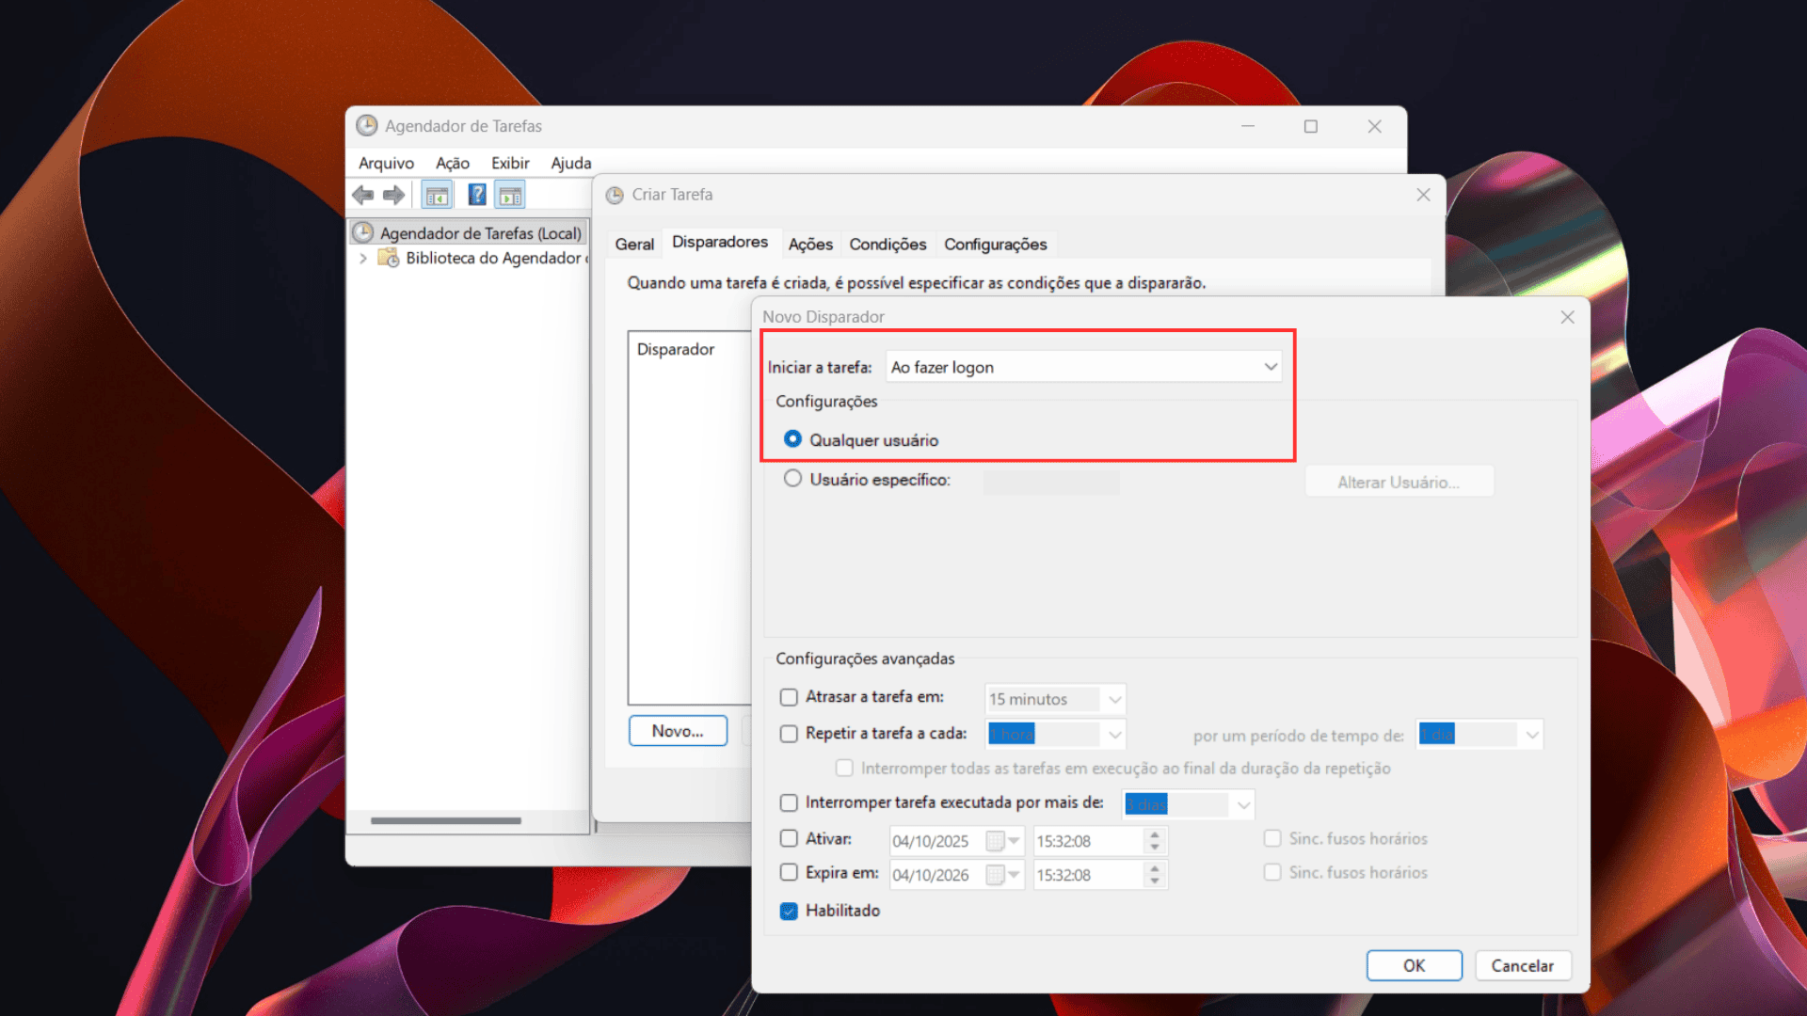Select Biblioteca do Agendador folder icon

388,258
